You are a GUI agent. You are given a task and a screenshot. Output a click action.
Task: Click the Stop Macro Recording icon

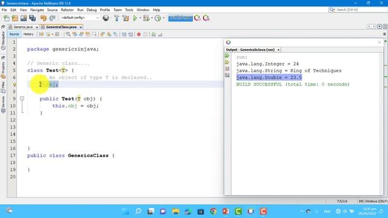[145, 35]
